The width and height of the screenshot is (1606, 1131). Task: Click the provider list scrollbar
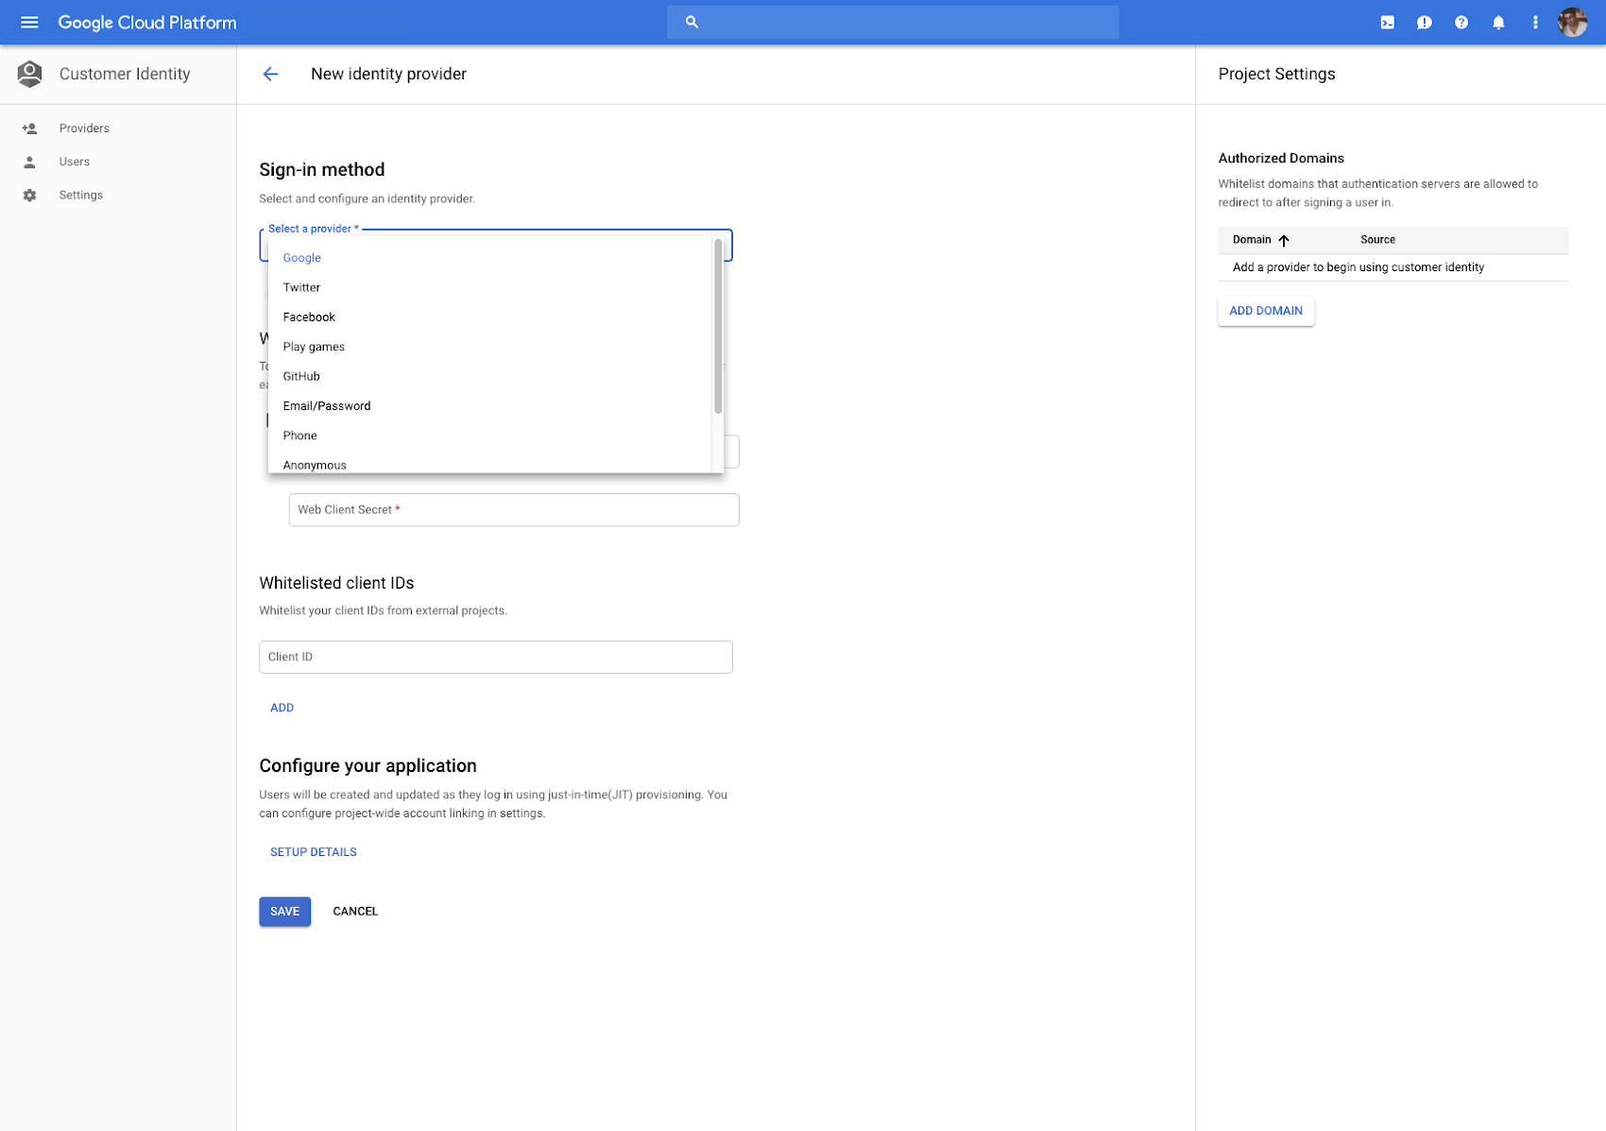[718, 326]
